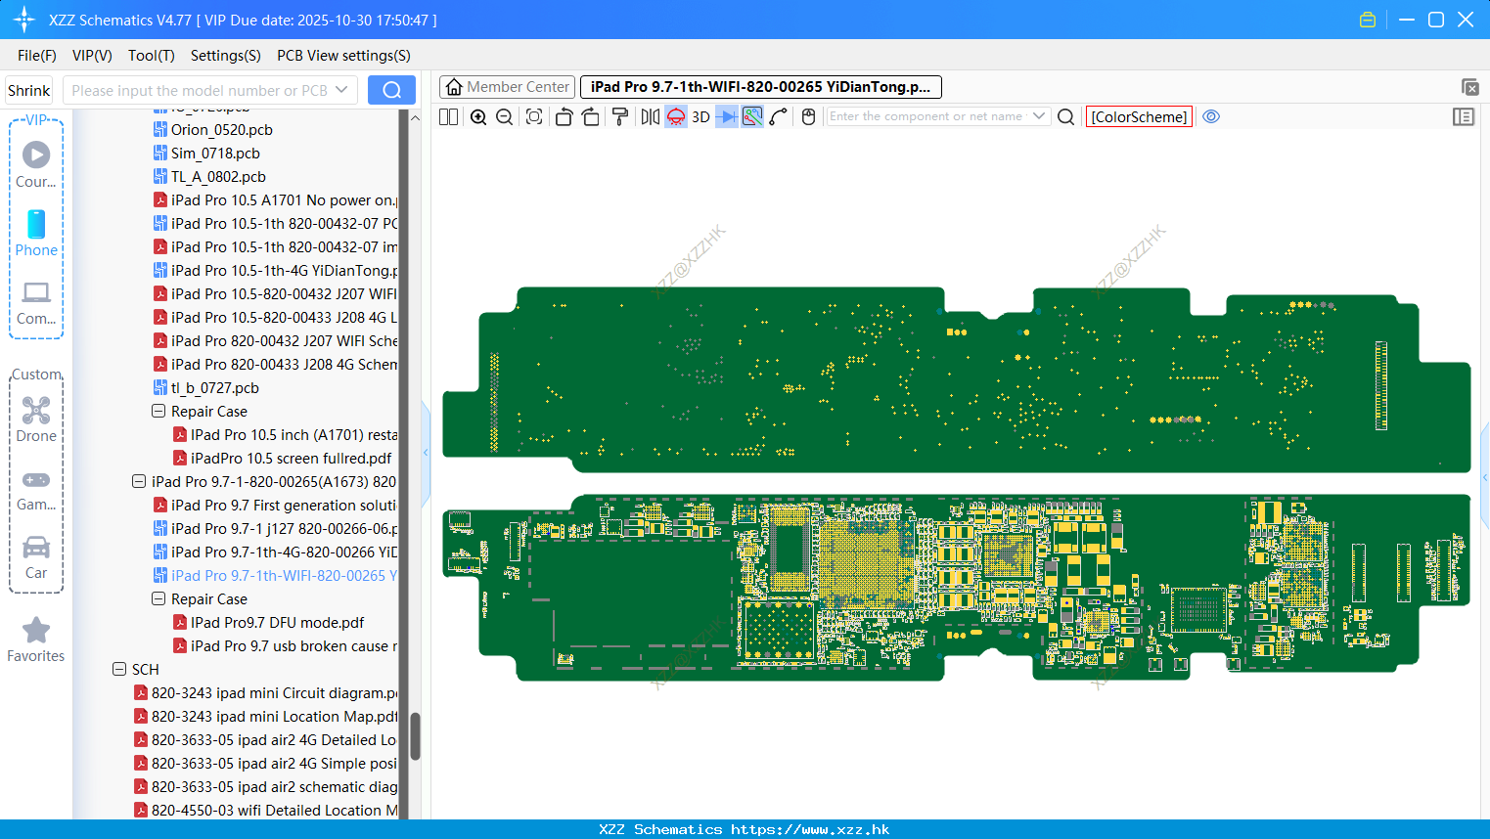
Task: Toggle the side panel layout icon
Action: tap(1464, 116)
